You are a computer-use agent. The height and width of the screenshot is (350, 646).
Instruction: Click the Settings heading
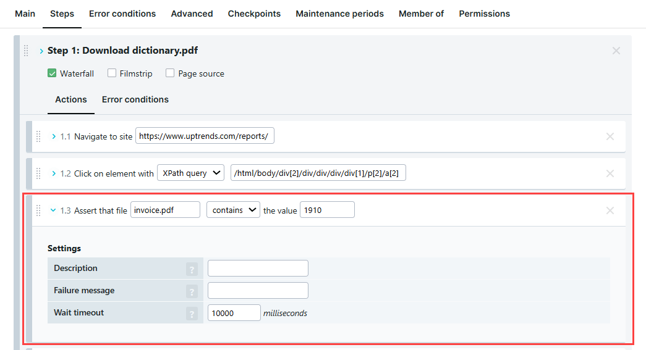(64, 248)
